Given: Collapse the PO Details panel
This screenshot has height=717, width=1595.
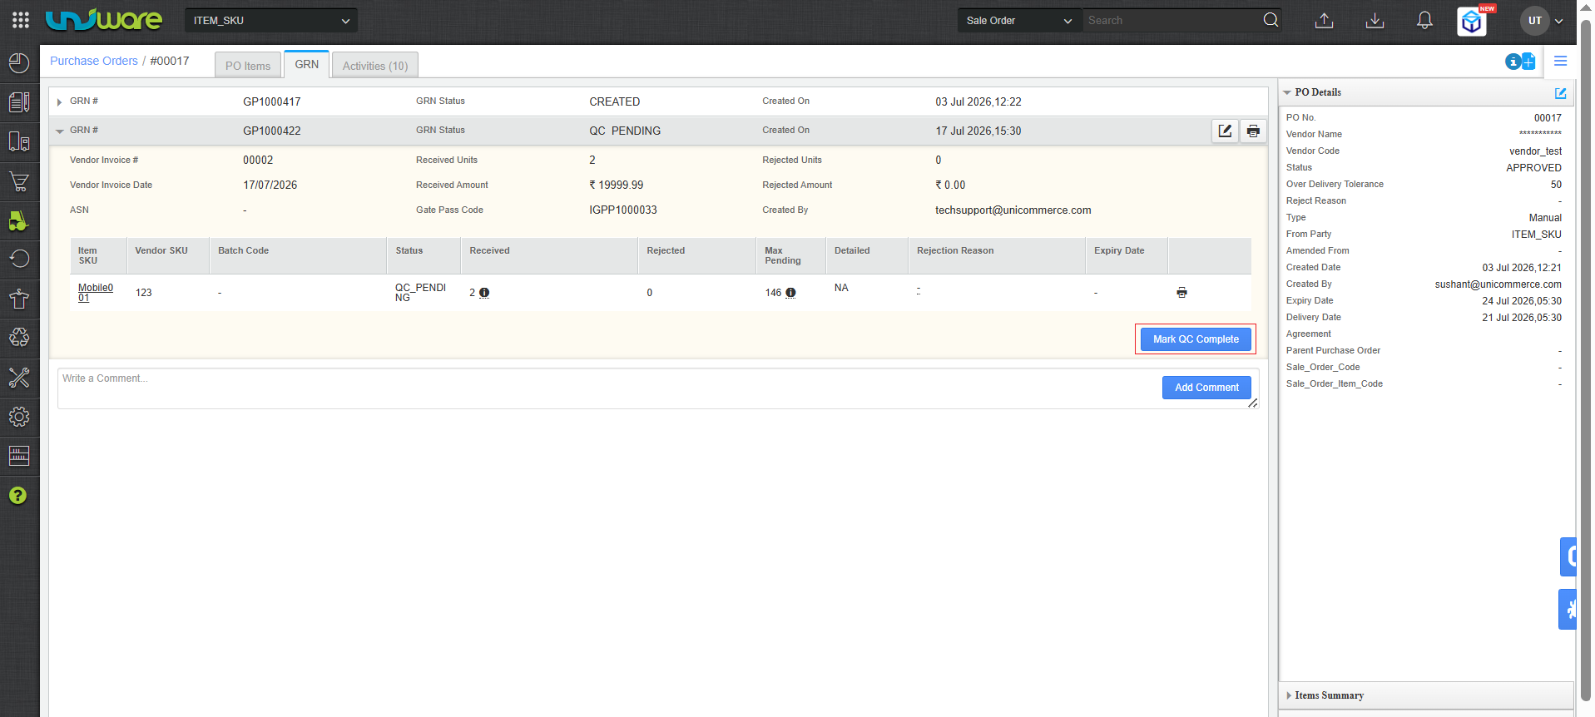Looking at the screenshot, I should tap(1287, 93).
